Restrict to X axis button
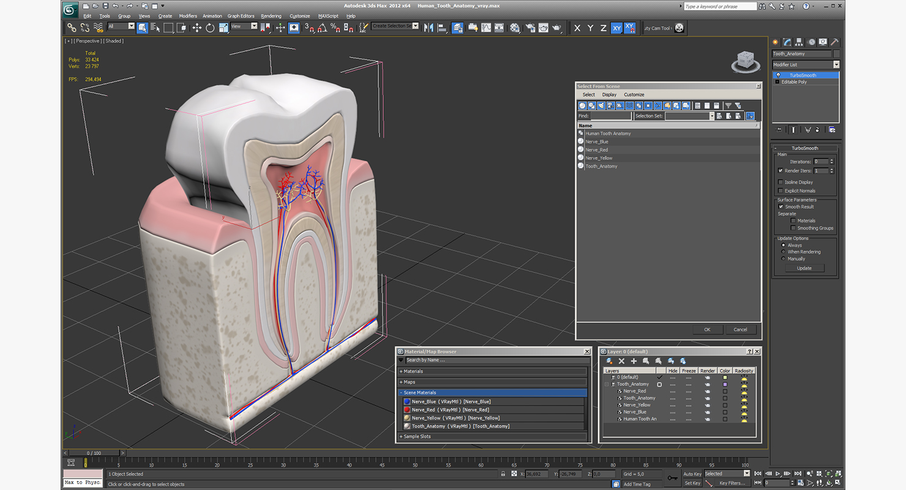Screen dimensions: 906x490 (577, 28)
